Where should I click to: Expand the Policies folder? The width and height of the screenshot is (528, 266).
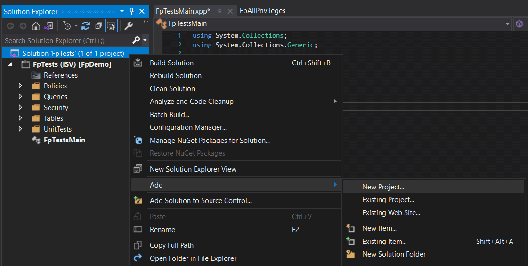tap(20, 86)
